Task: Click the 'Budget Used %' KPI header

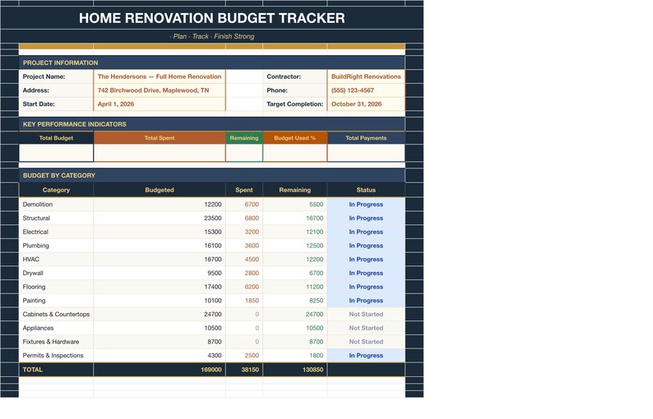Action: tap(295, 138)
